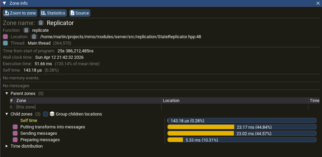
Task: Click the Zone column header
Action: point(88,101)
